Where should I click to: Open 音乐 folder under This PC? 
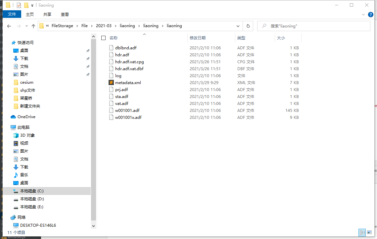(x=24, y=175)
